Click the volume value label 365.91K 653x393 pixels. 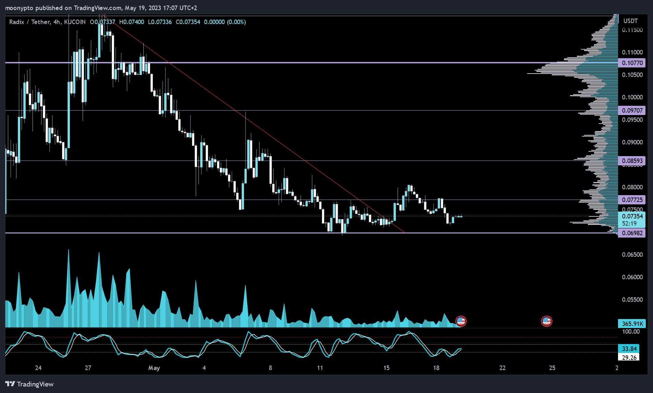[632, 324]
